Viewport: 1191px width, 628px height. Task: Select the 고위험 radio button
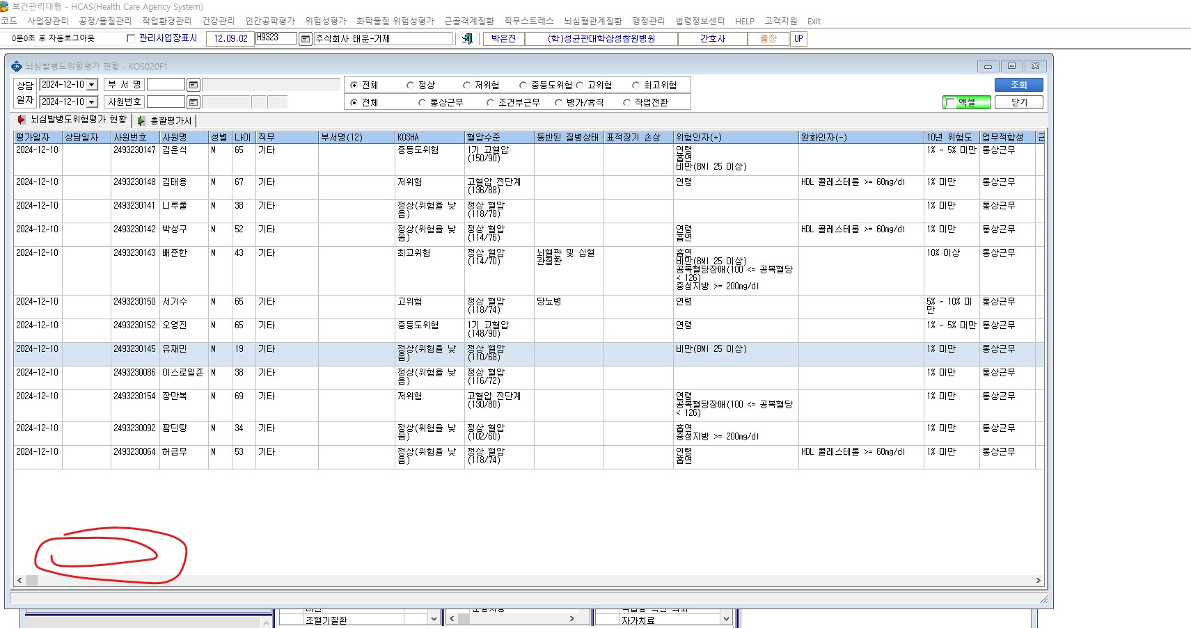click(579, 85)
